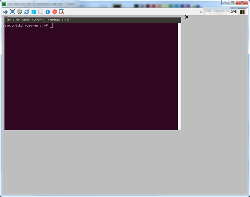Screen dimensions: 250x197
Task: Toggle full-screen mode from the toolbar
Action: [x=12, y=12]
